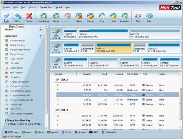
Task: Click the Copy toolbar icon
Action: [102, 18]
